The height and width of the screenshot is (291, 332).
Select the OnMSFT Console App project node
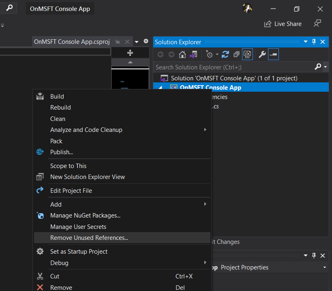click(x=210, y=87)
